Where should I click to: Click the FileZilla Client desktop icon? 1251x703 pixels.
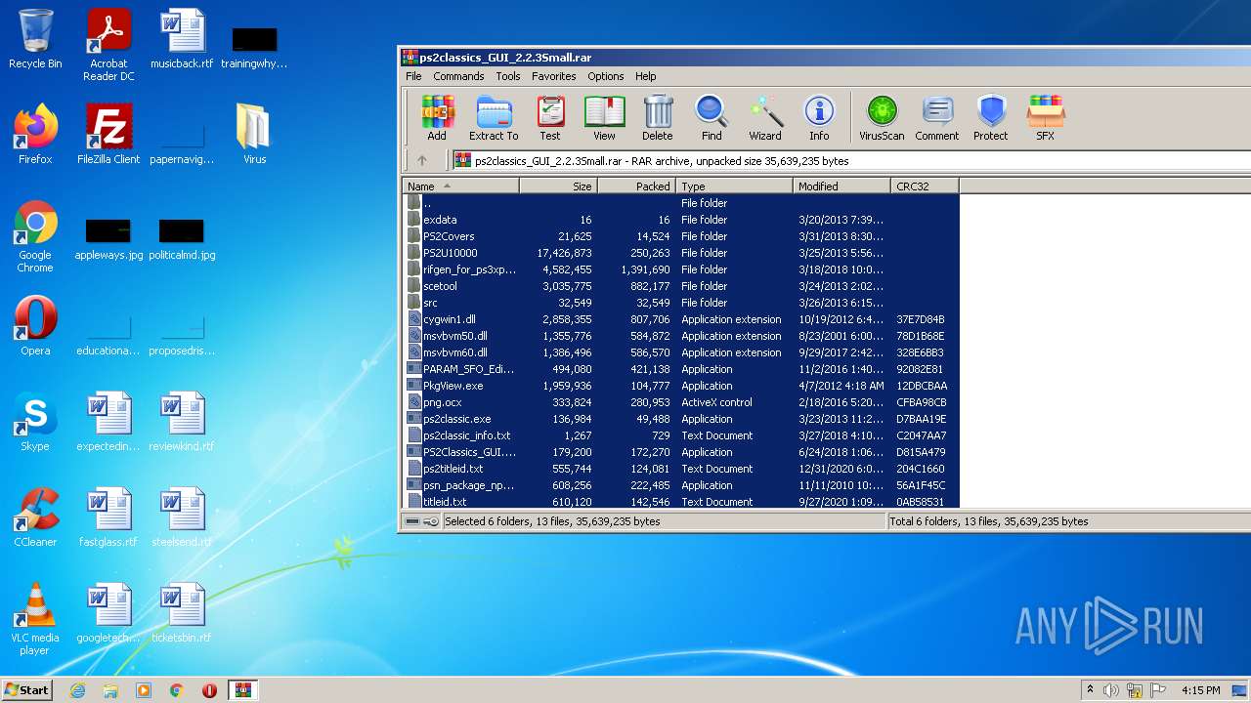click(x=108, y=135)
